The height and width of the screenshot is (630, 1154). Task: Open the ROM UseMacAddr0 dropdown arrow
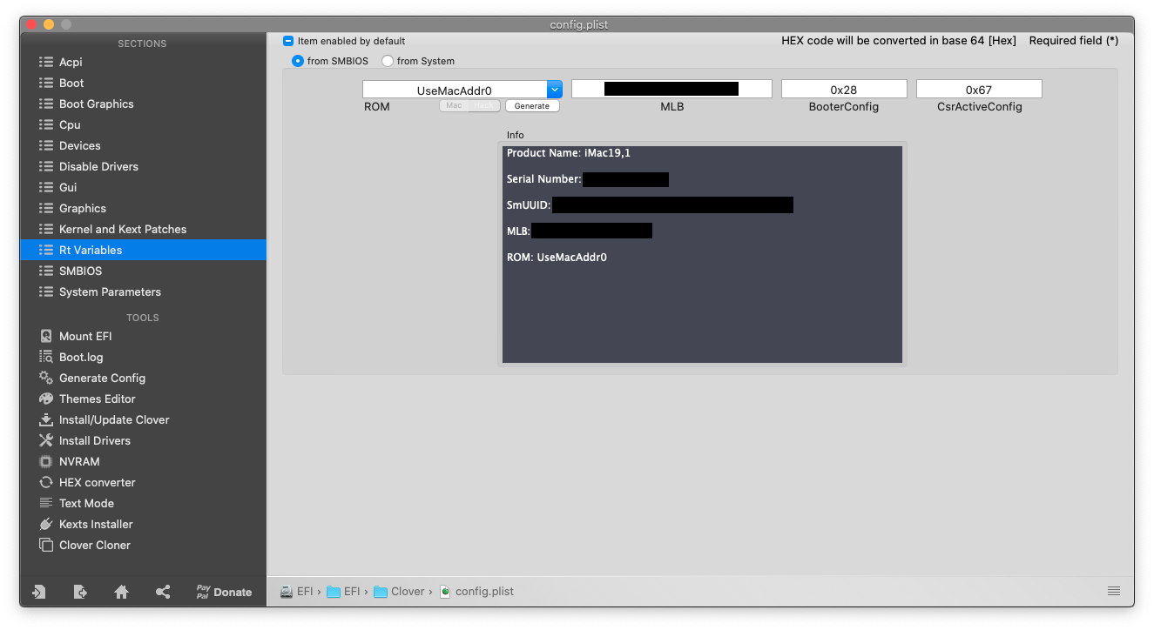point(555,90)
